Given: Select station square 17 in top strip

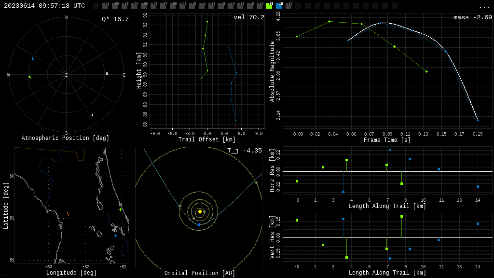Looking at the screenshot, I should 260,6.
